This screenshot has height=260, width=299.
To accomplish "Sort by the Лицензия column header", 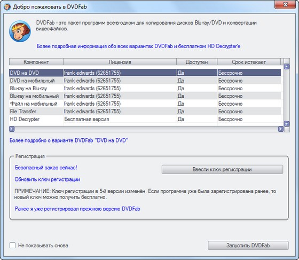I will [120, 62].
